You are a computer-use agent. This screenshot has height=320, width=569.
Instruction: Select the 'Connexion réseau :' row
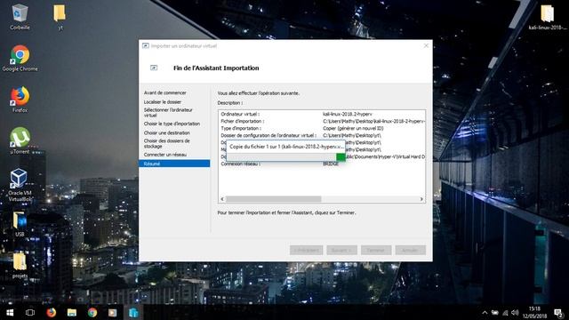pyautogui.click(x=322, y=164)
